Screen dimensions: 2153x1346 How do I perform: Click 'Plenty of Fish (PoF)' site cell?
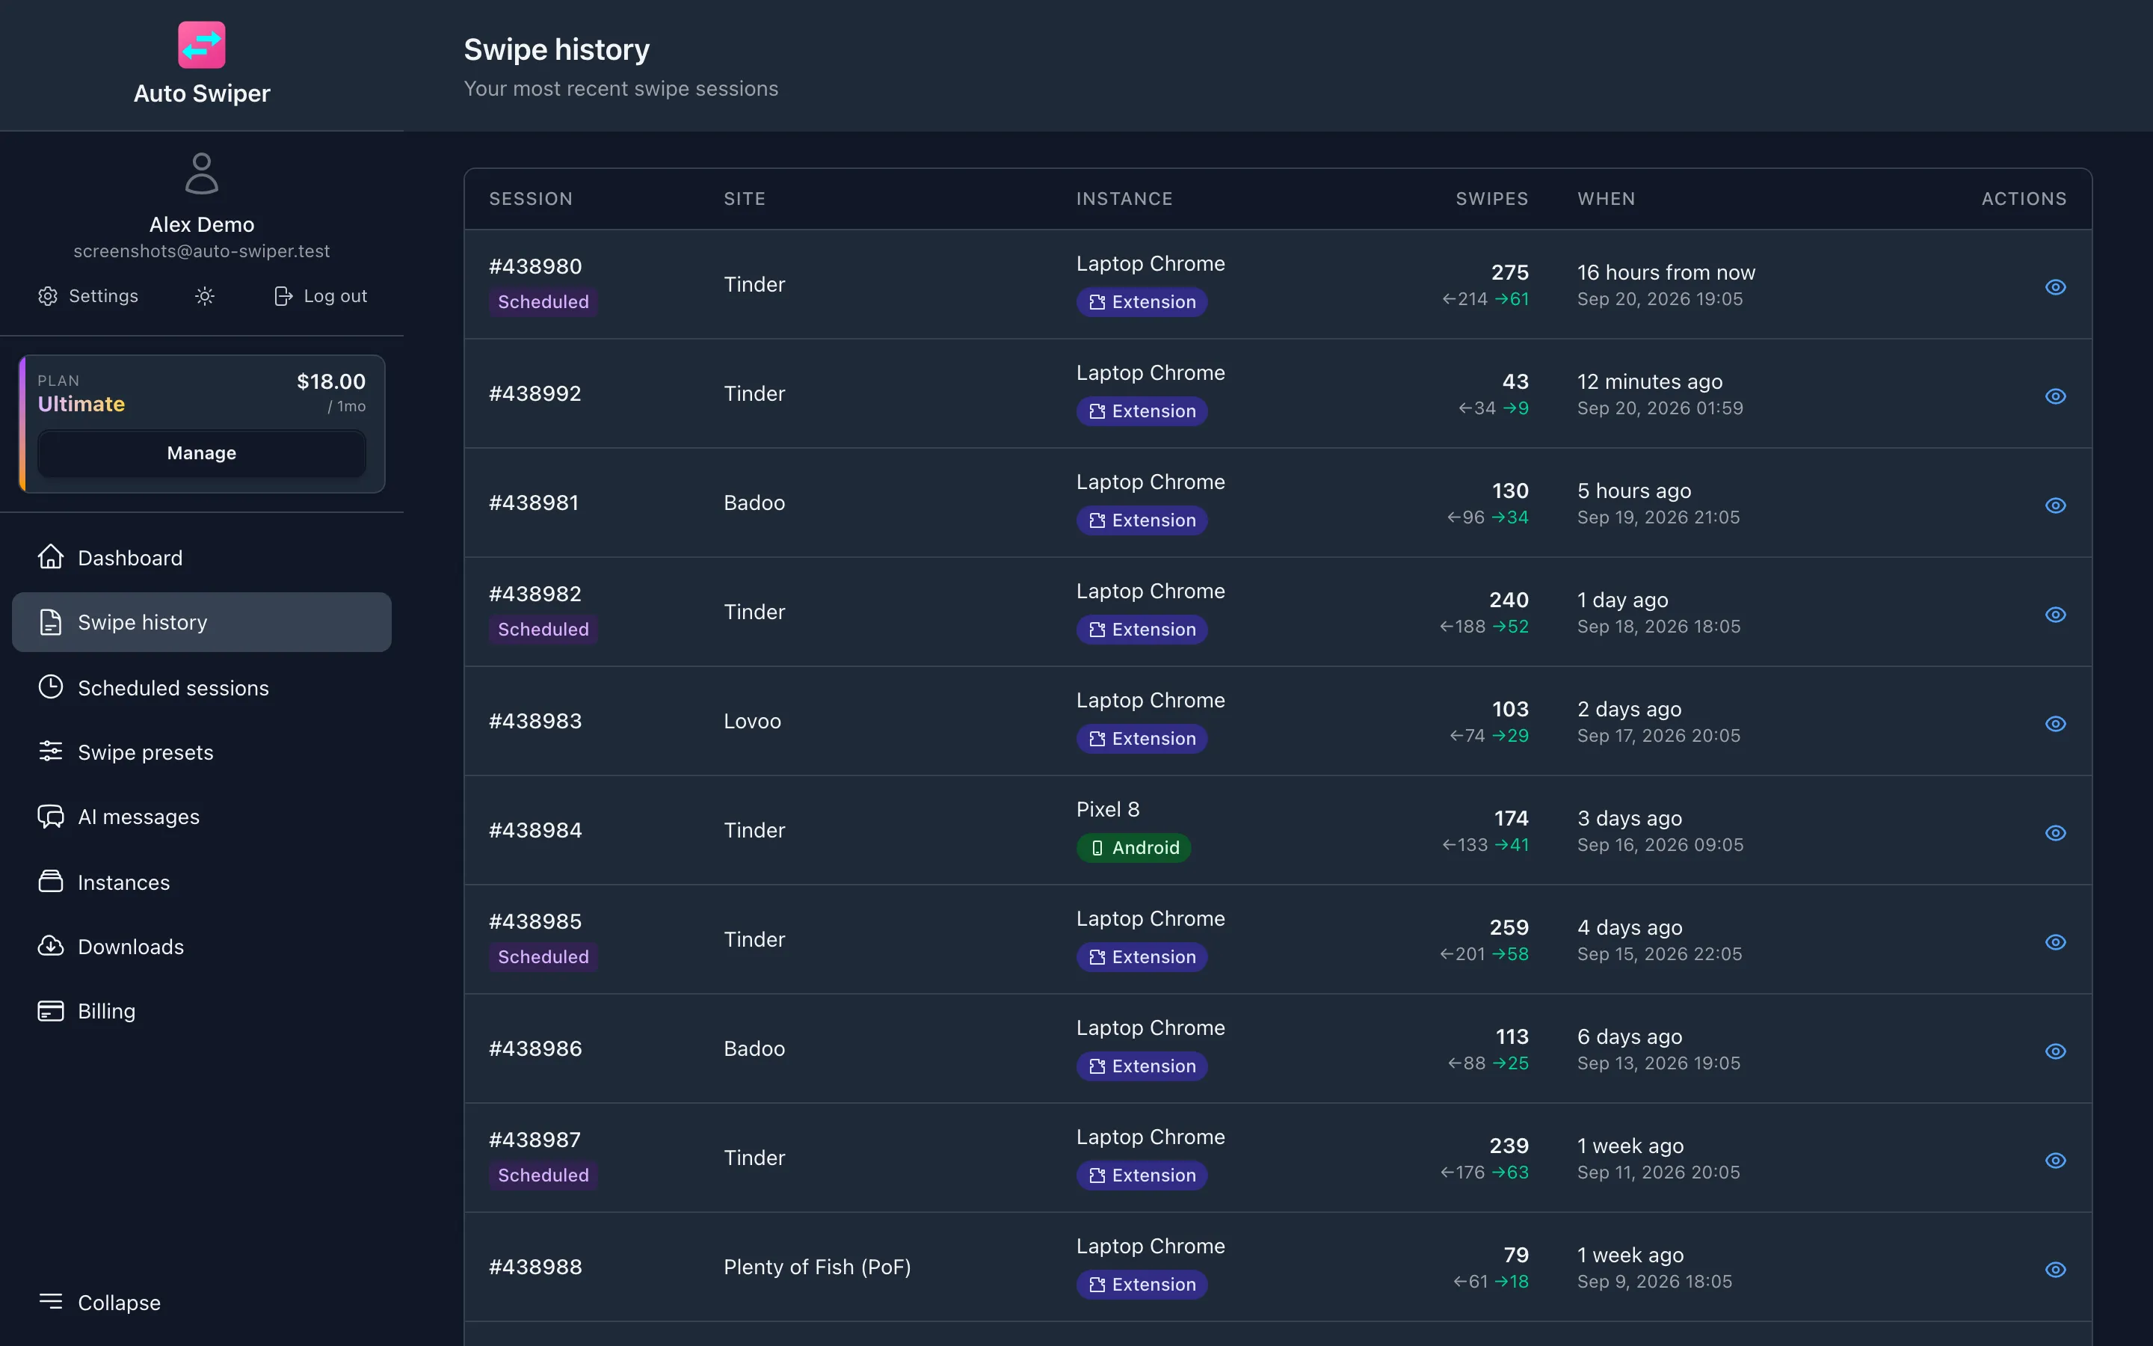pos(816,1267)
